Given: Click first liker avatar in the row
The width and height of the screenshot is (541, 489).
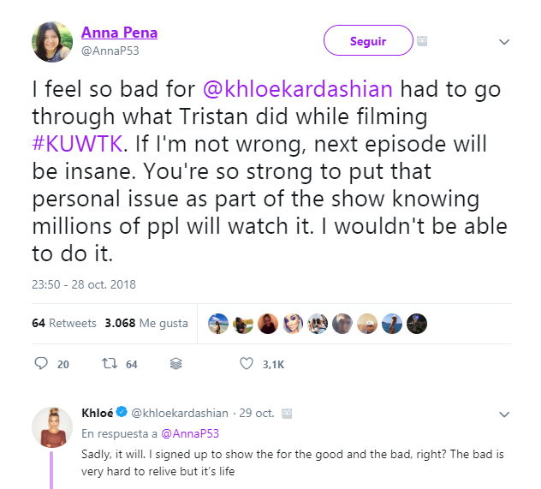Looking at the screenshot, I should click(218, 324).
